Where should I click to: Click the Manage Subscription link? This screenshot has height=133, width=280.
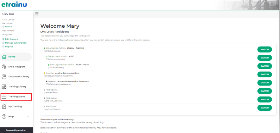coord(16,43)
